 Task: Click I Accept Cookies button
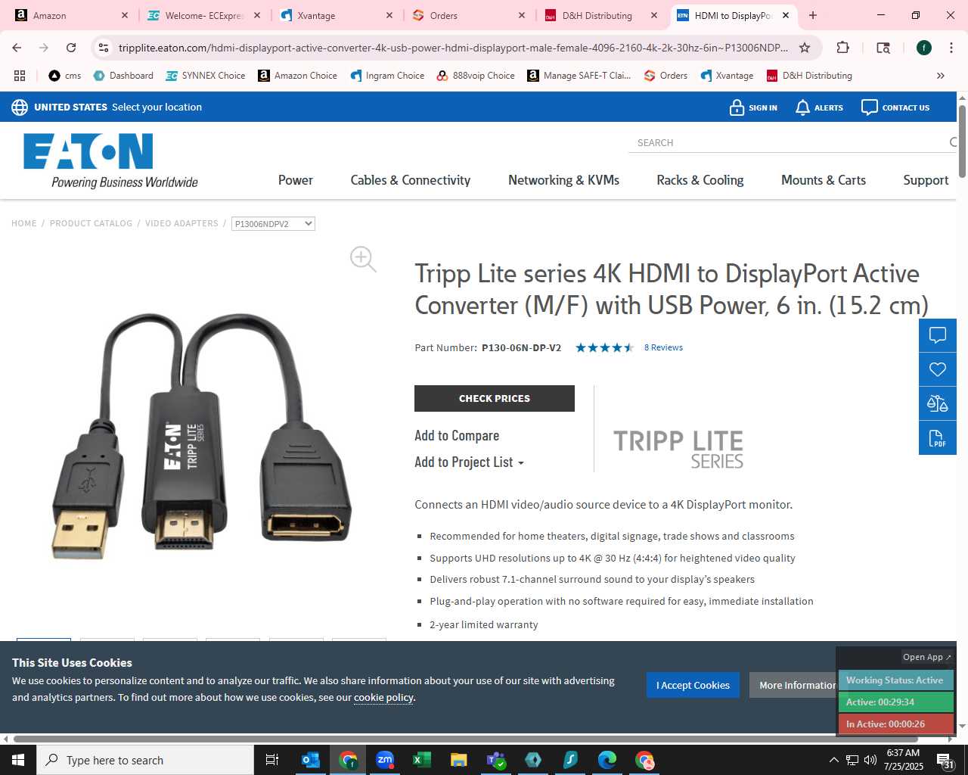[x=693, y=685]
